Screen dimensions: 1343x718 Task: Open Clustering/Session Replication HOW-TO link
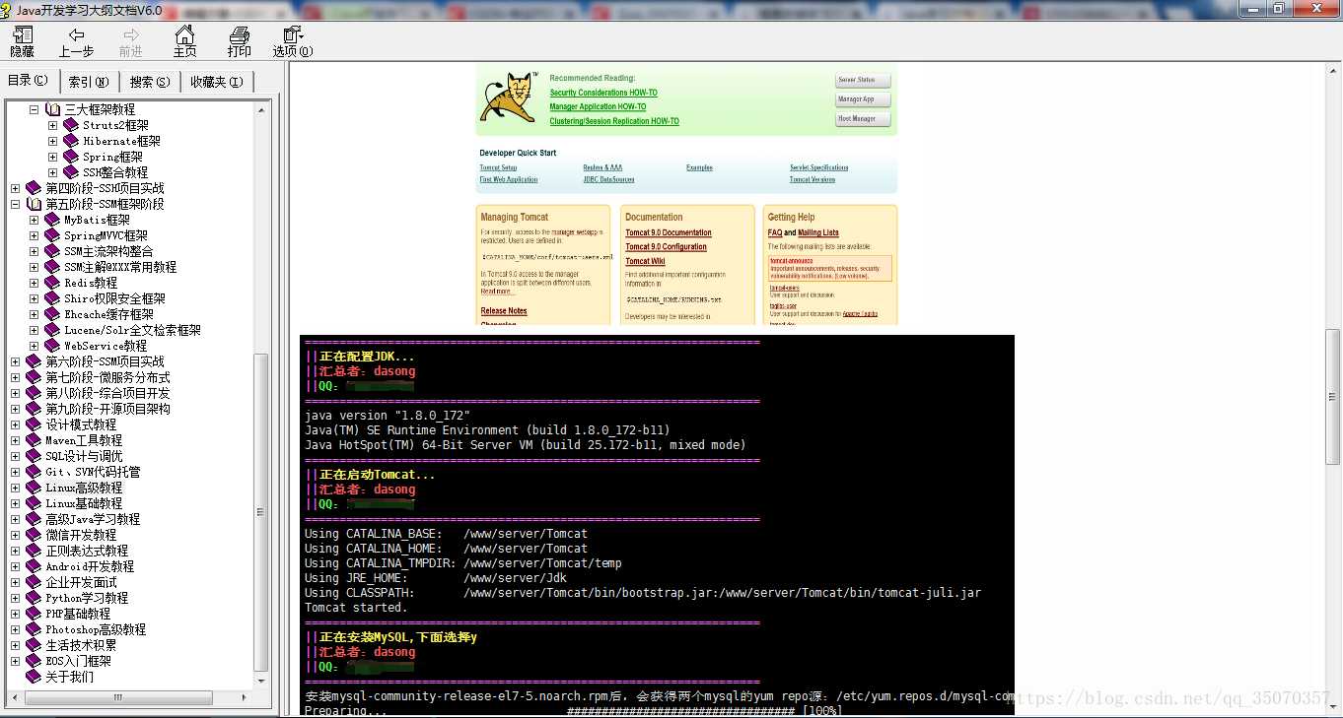614,121
